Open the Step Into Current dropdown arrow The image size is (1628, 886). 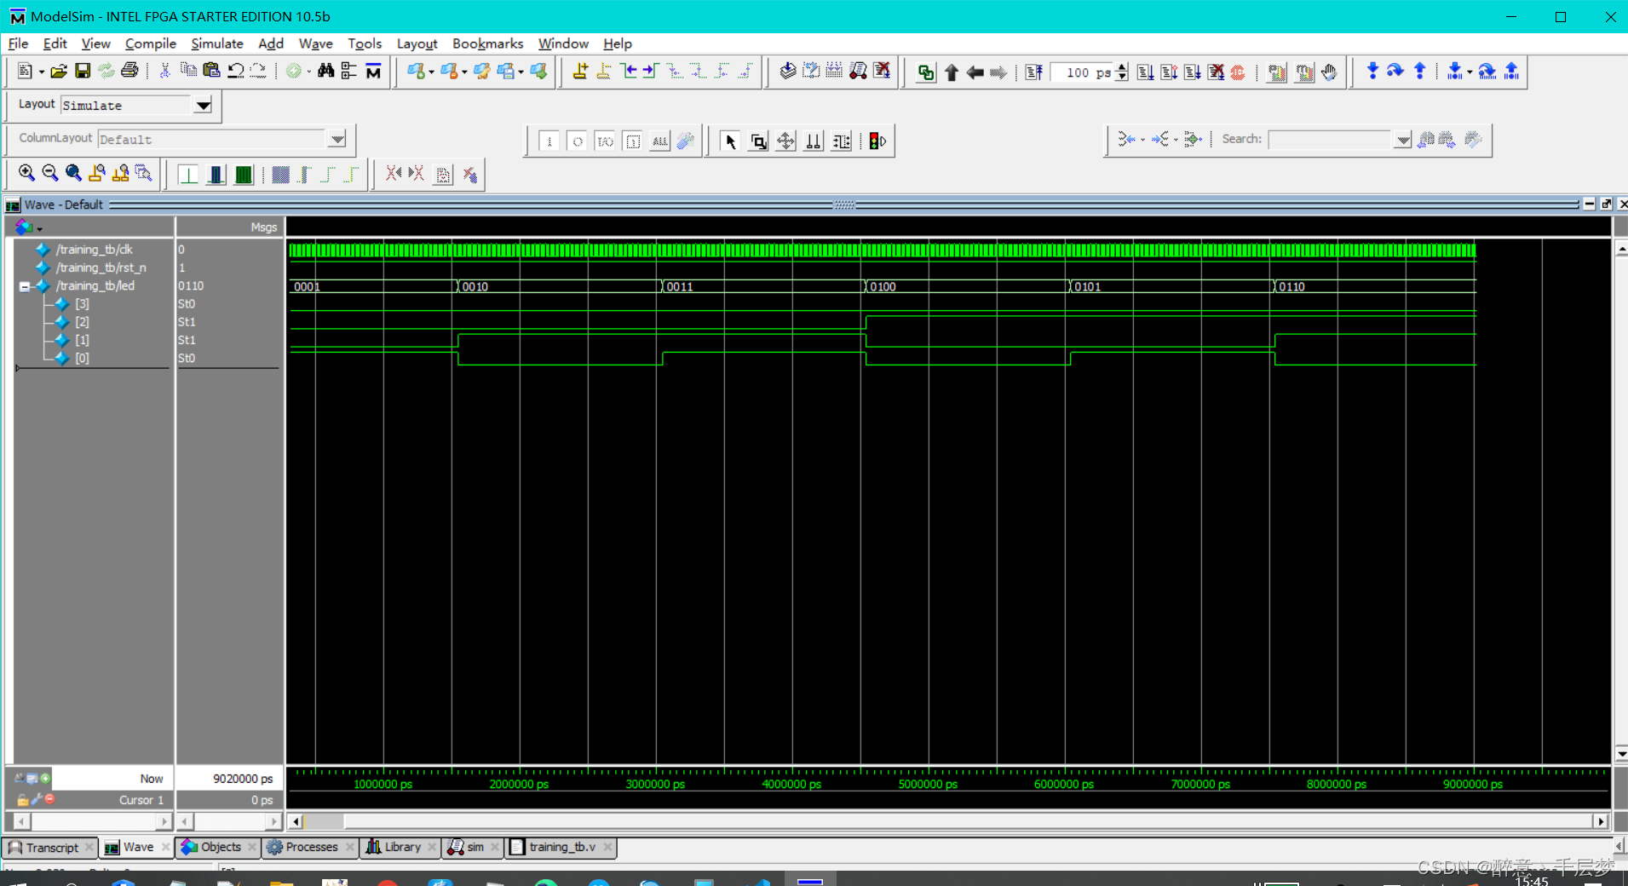(1470, 72)
